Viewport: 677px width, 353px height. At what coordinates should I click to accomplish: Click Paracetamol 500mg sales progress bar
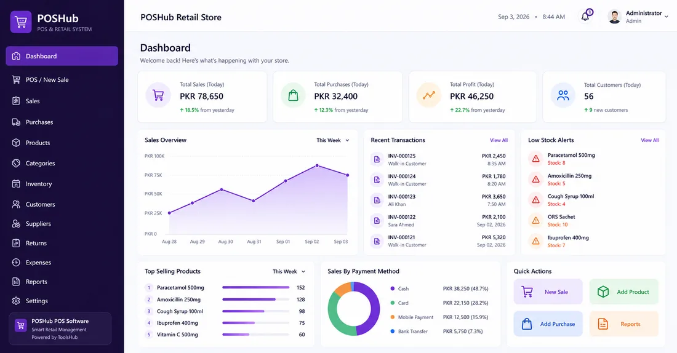click(255, 287)
